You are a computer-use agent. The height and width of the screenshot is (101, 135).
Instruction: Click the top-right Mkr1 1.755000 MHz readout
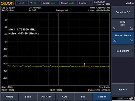pyautogui.click(x=100, y=8)
